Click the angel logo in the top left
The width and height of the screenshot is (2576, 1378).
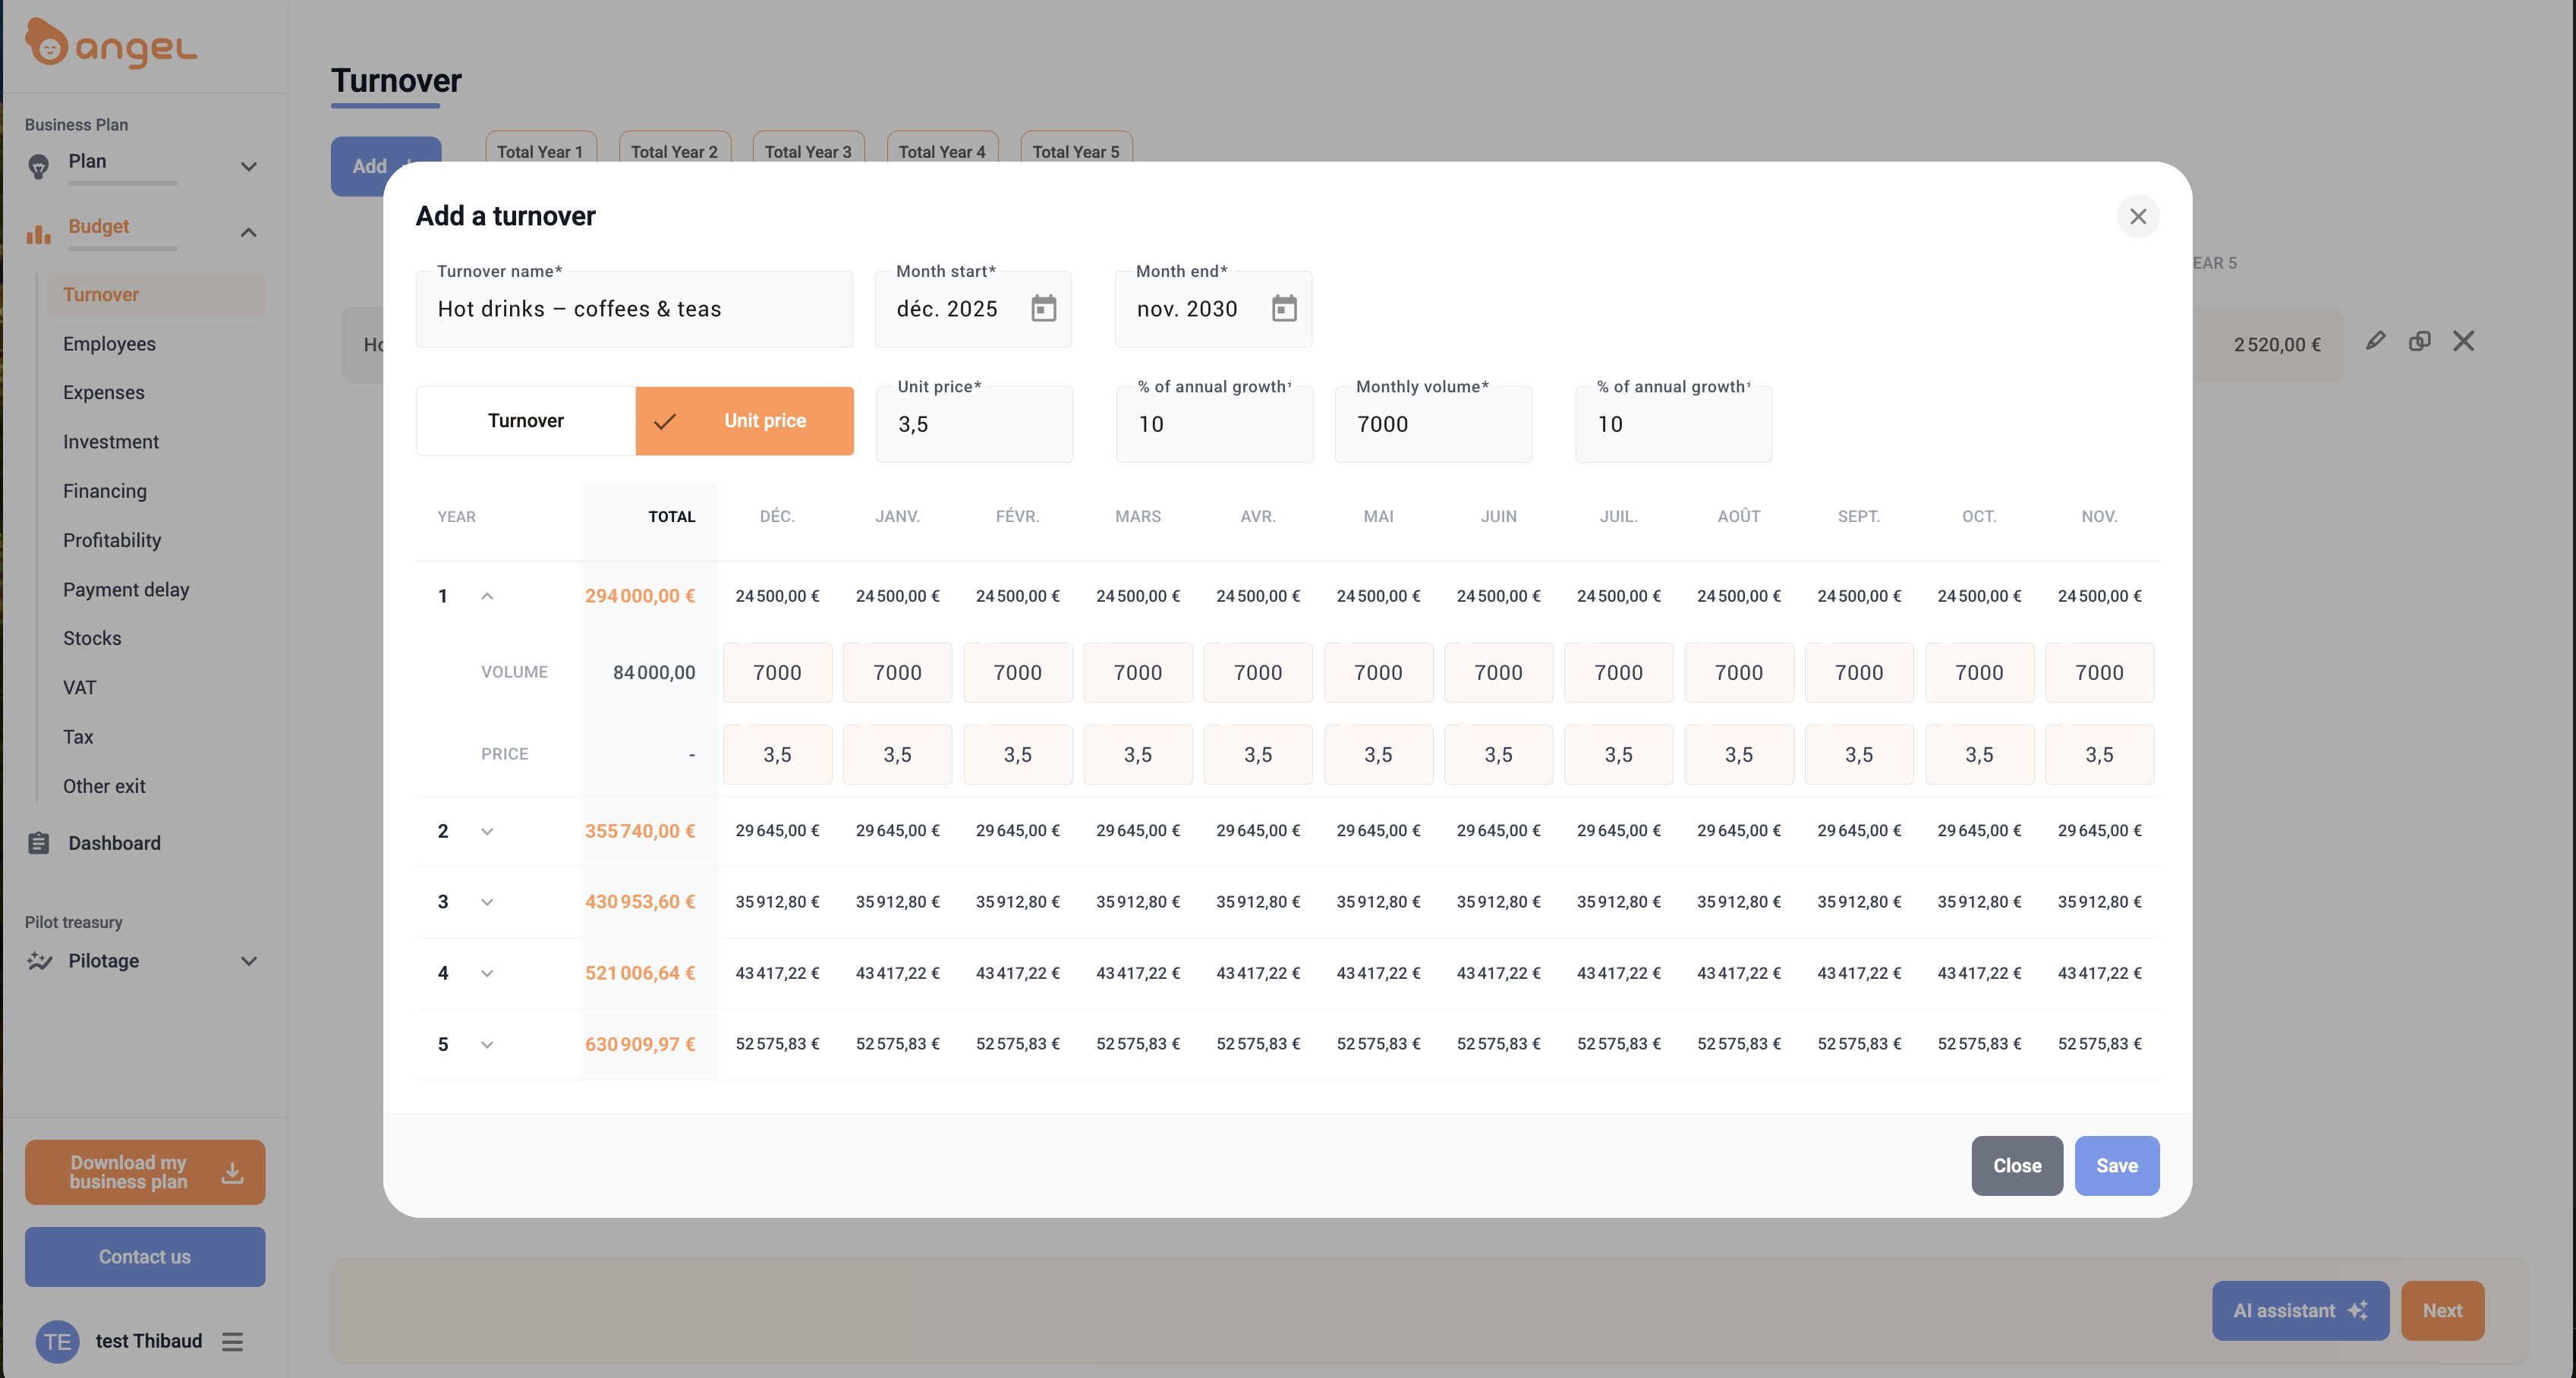[110, 44]
